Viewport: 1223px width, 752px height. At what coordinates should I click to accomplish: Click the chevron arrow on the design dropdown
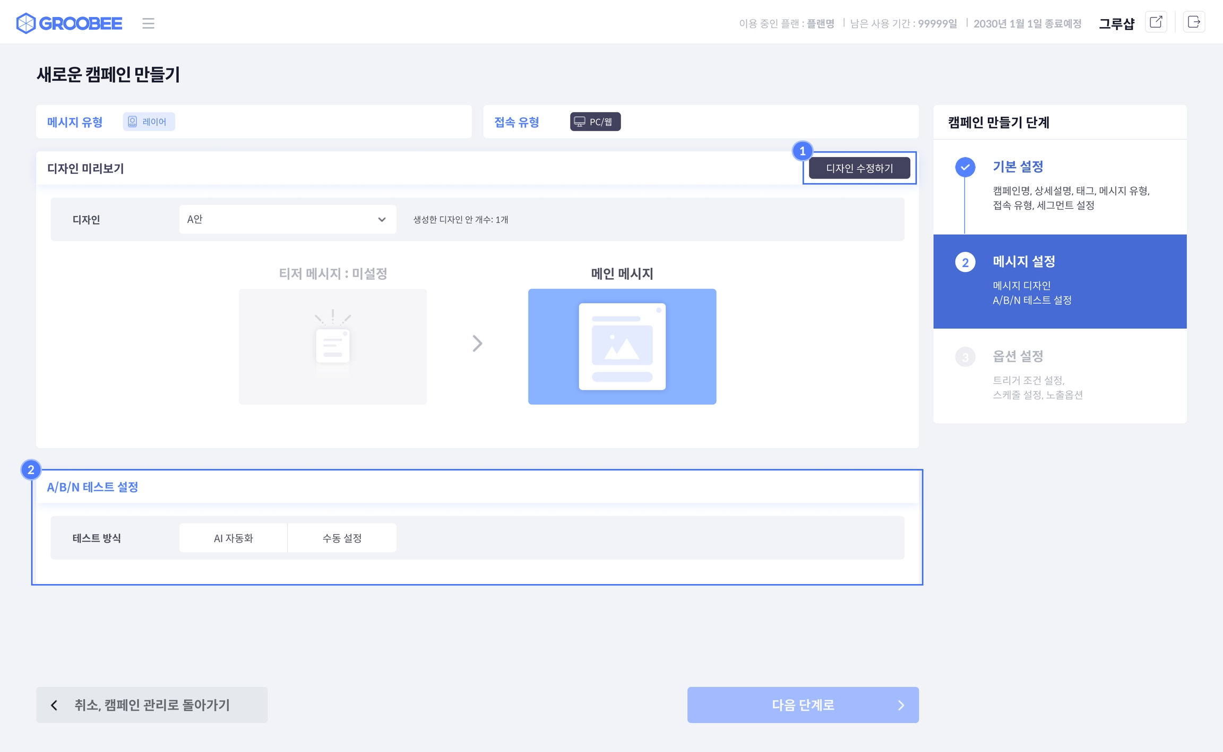click(382, 220)
